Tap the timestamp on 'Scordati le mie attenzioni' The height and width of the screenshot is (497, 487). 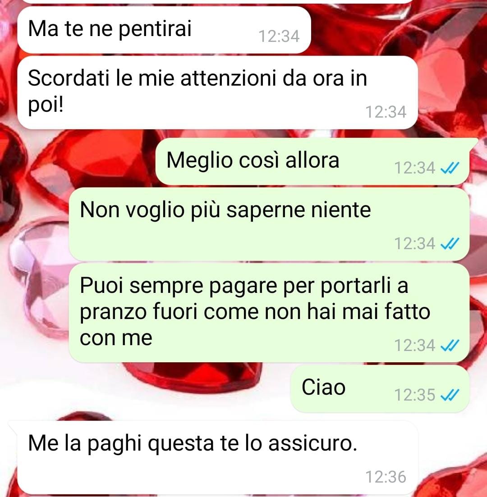[386, 112]
